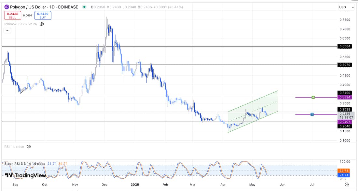Screen dimensions: 358x191
Task: Select the green checkmark target marker
Action: [x=313, y=97]
